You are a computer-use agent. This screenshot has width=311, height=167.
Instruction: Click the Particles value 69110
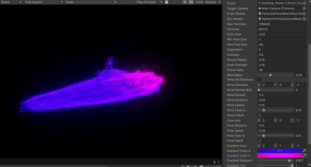[282, 29]
